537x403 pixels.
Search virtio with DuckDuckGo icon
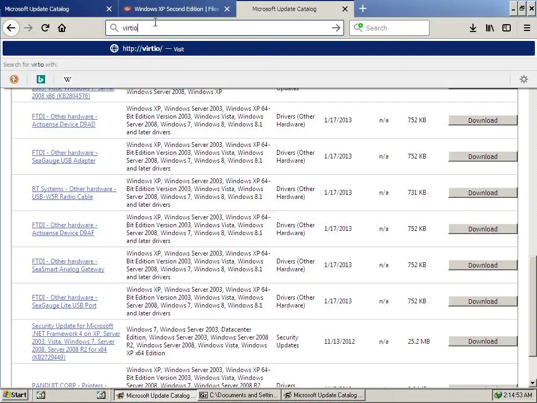14,79
